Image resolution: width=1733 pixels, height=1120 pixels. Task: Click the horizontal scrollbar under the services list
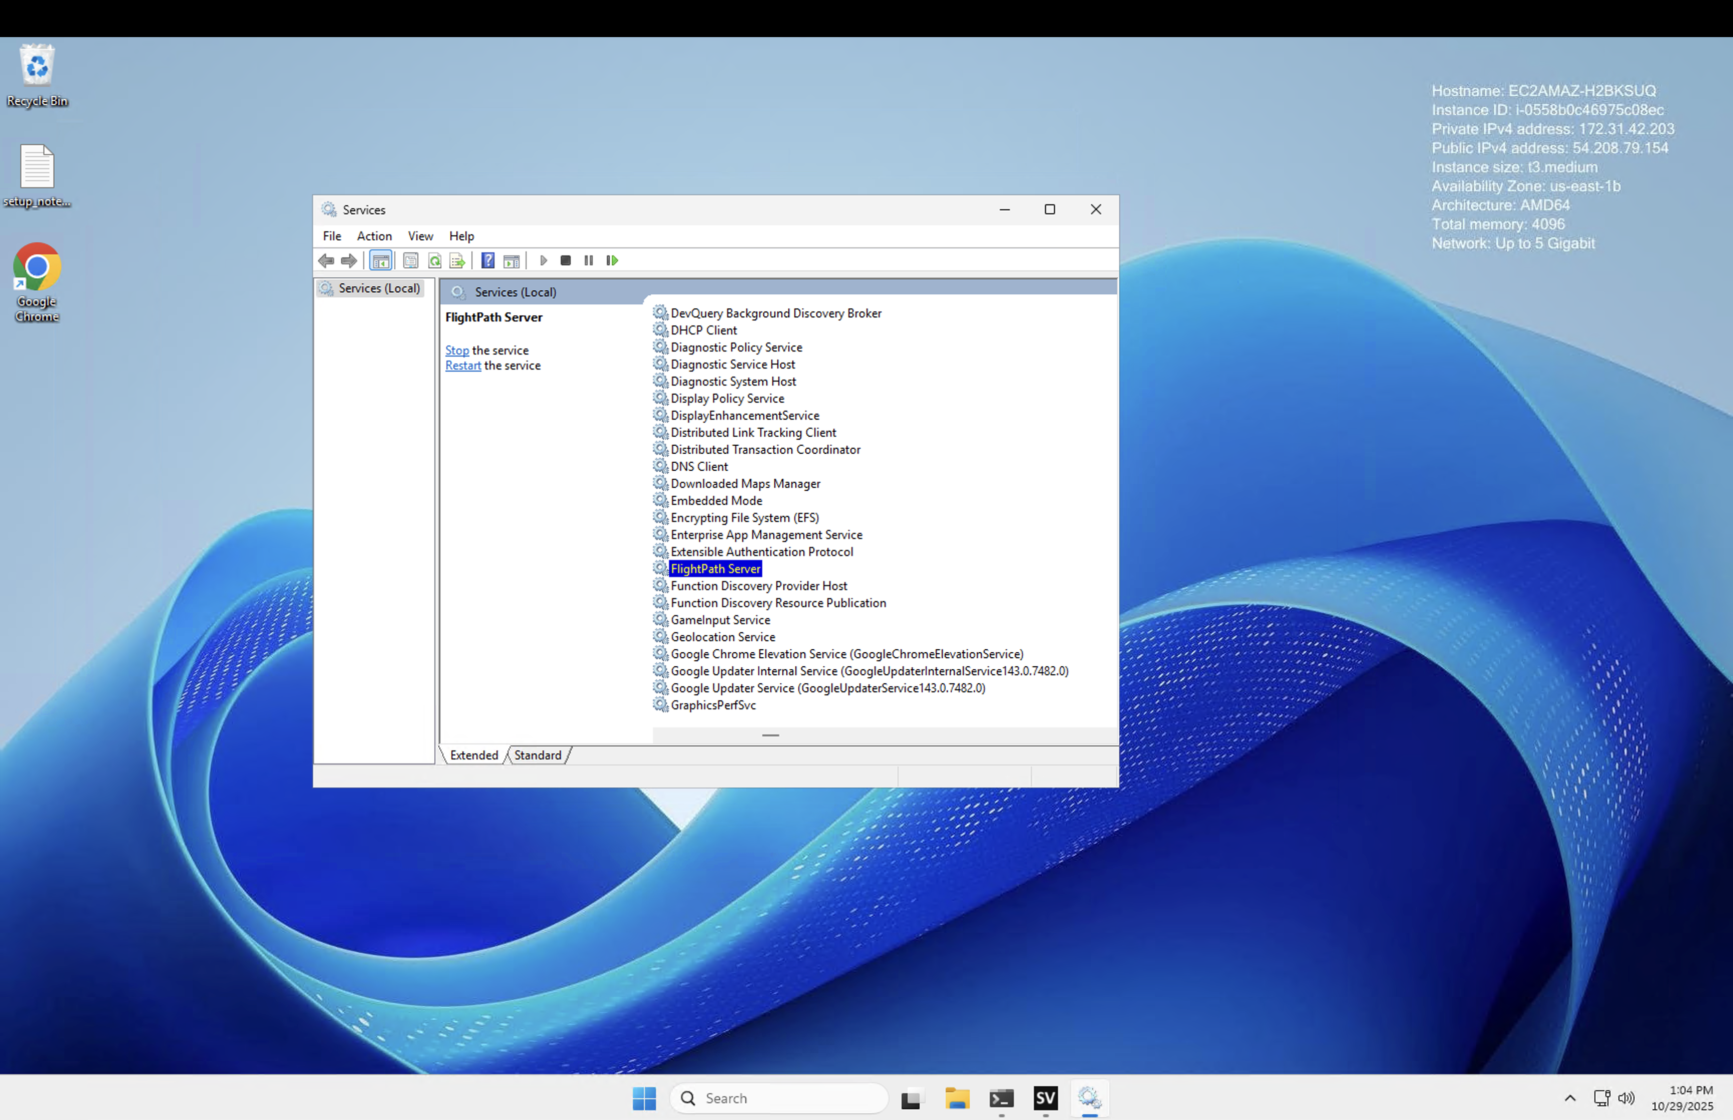770,735
